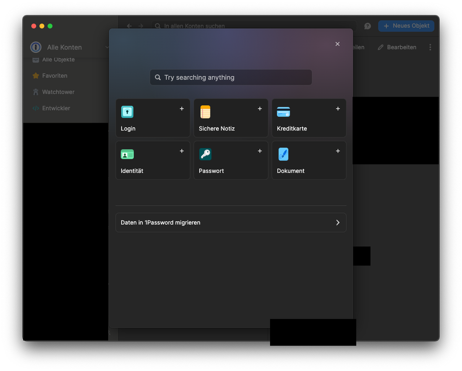Screen dimensions: 462x371
Task: Pick the Passwort card label
Action: [x=211, y=171]
